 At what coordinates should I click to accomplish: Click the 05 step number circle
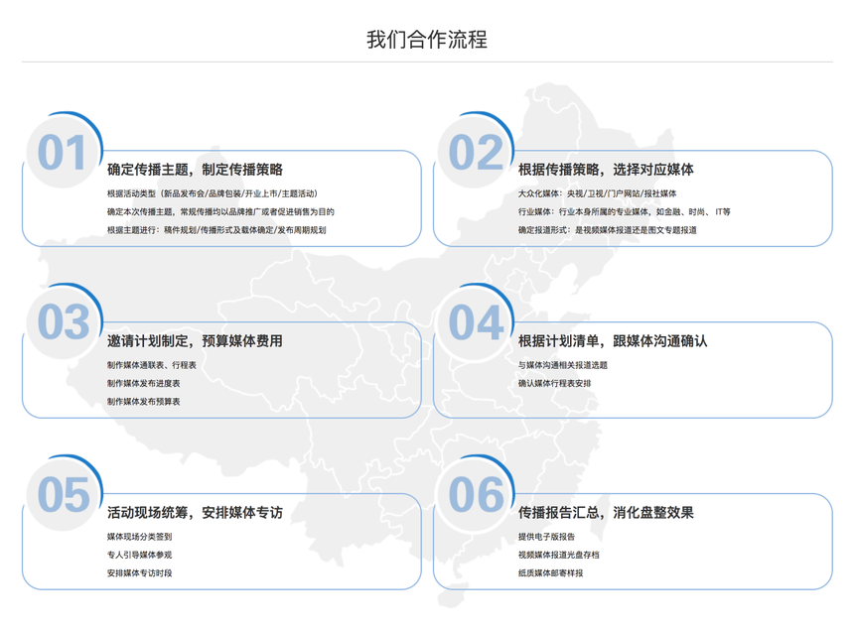click(63, 494)
